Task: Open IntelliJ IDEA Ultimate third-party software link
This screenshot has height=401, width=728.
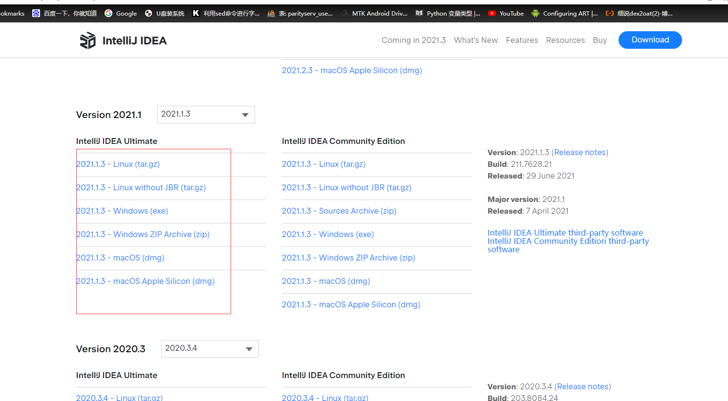Action: pyautogui.click(x=565, y=233)
